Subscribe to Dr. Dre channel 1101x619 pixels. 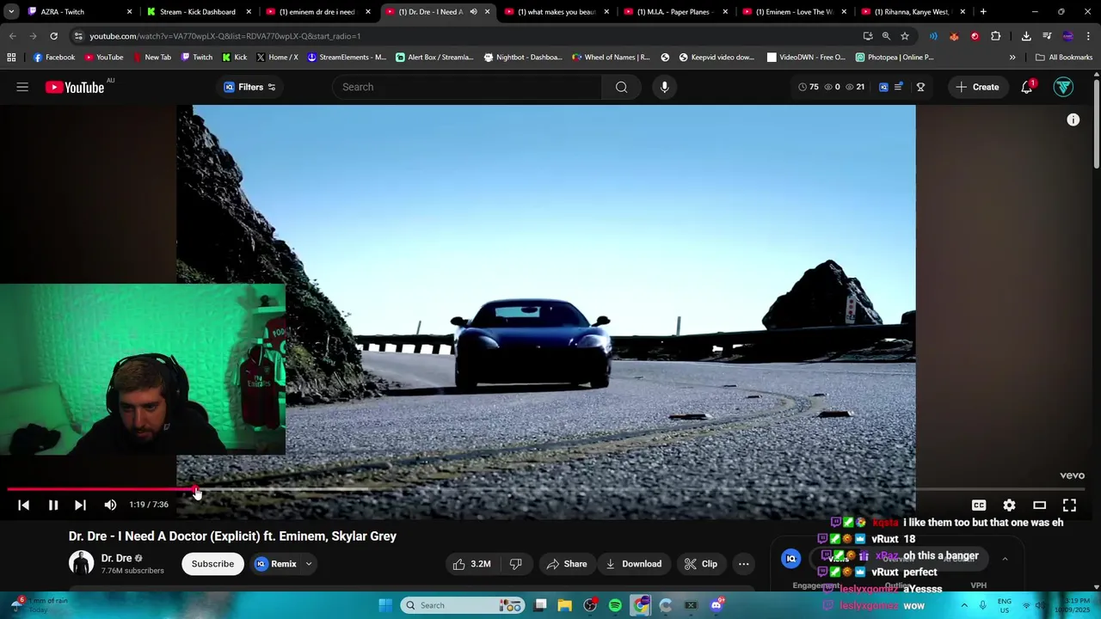[x=212, y=564]
